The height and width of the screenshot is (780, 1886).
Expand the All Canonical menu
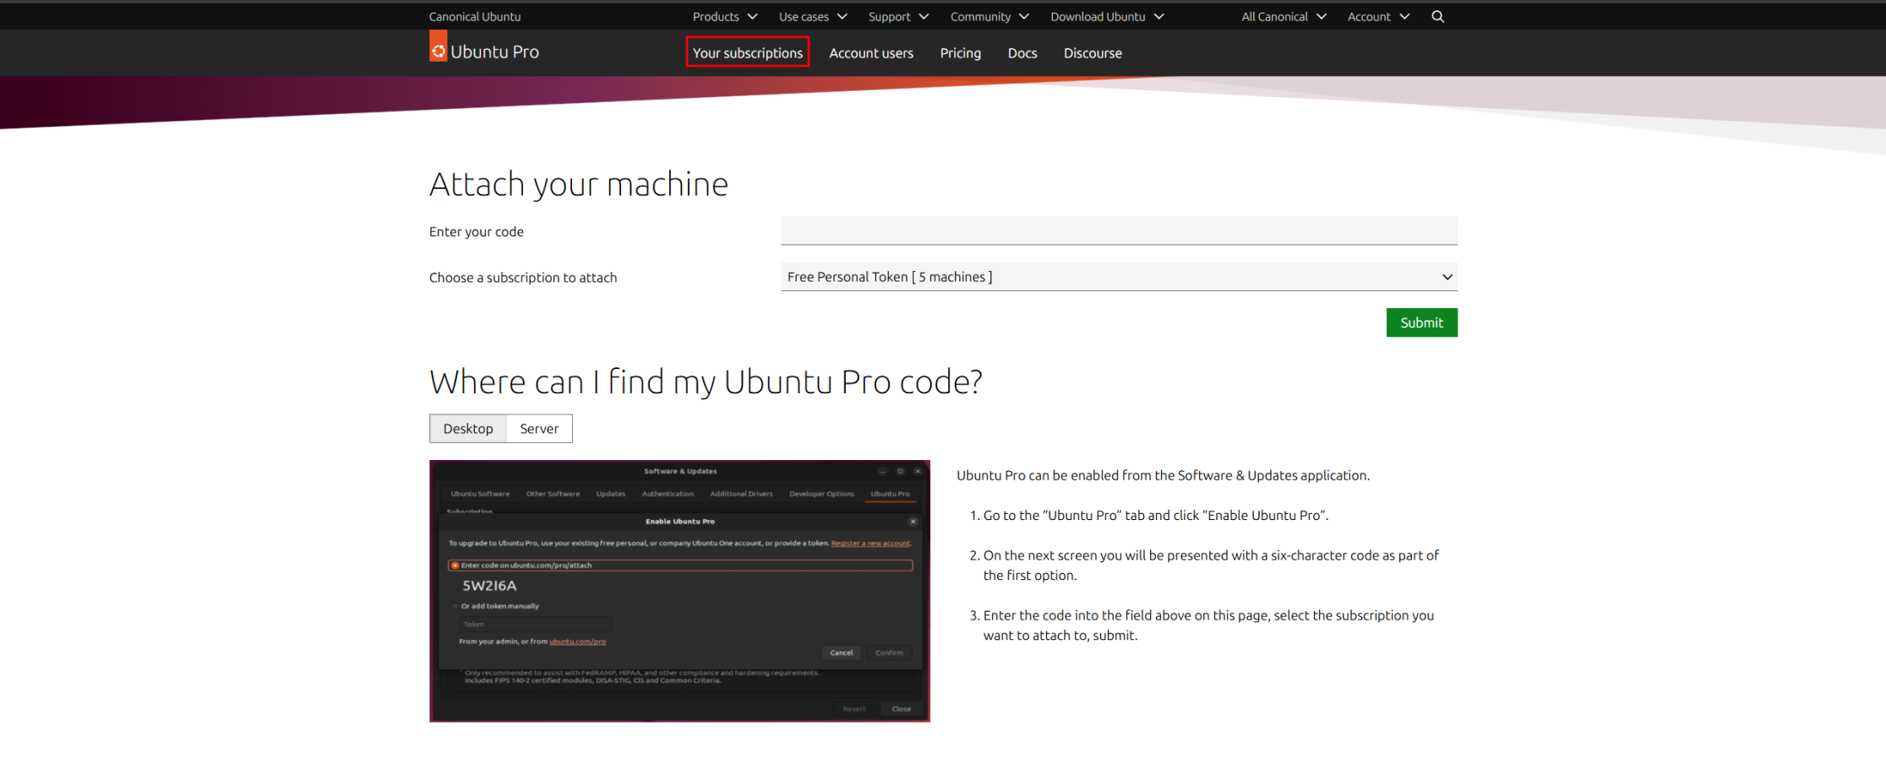click(x=1284, y=17)
